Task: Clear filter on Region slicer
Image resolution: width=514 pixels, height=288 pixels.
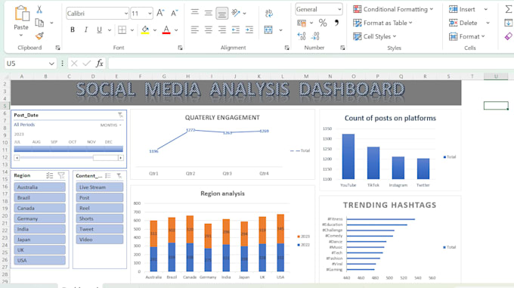Action: pos(61,175)
